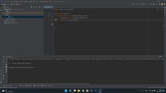The width and height of the screenshot is (166, 93).
Task: Open Main run configuration dropdown
Action: [x=143, y=4]
